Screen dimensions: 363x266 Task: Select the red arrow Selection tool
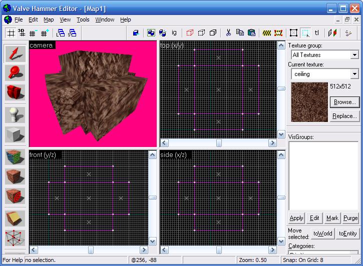[16, 54]
